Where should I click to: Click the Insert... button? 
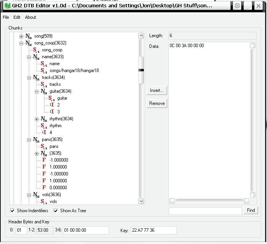[x=157, y=90]
